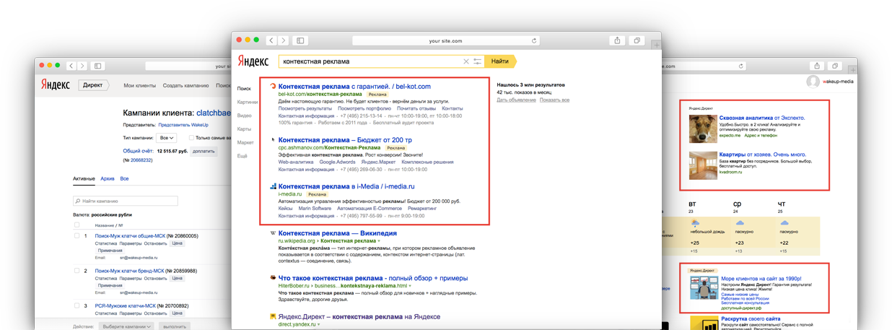Switch to Все campaigns tab
892x330 pixels.
(x=125, y=178)
